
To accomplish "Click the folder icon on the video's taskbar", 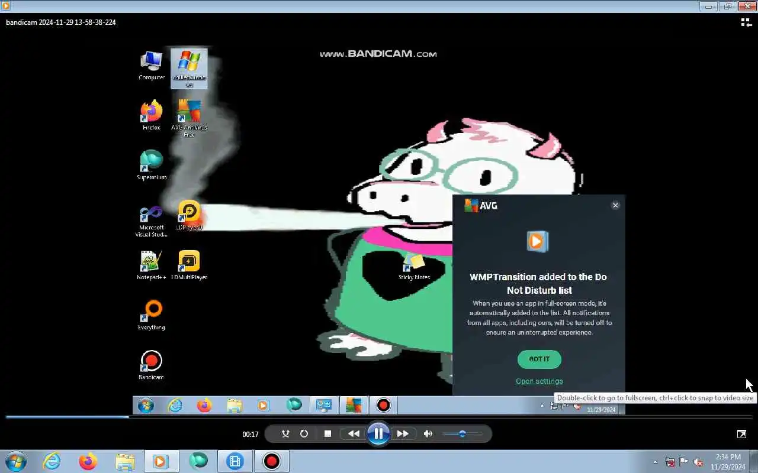I will pos(235,405).
